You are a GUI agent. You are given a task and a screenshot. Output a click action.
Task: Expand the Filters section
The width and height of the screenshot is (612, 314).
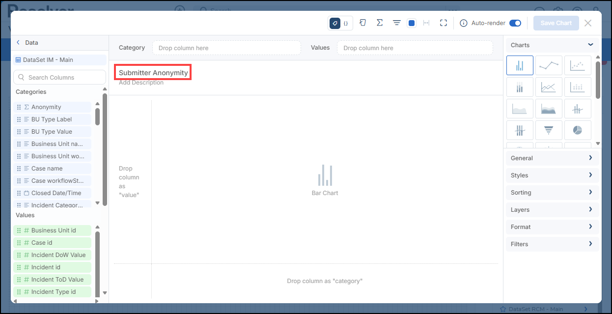(552, 244)
